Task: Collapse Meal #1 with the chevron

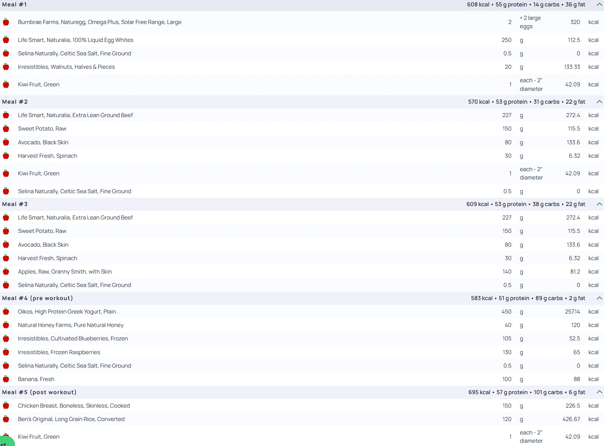Action: point(599,4)
